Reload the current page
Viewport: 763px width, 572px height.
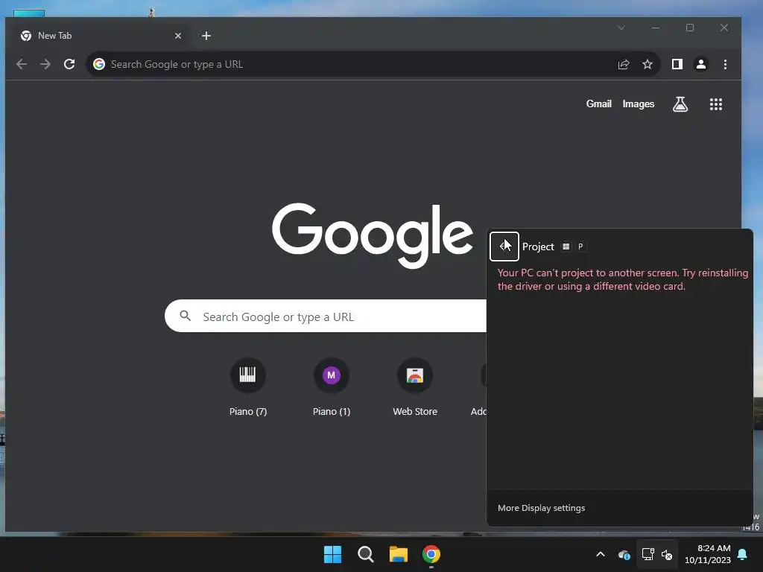[69, 64]
